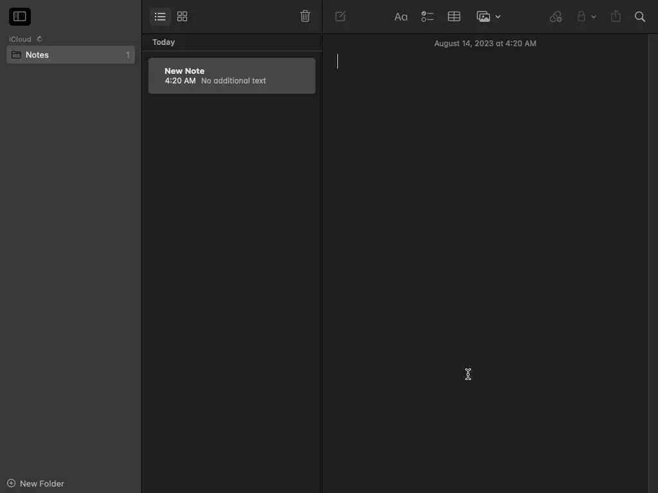The width and height of the screenshot is (658, 493).
Task: Toggle the sidebar visibility button
Action: point(20,16)
